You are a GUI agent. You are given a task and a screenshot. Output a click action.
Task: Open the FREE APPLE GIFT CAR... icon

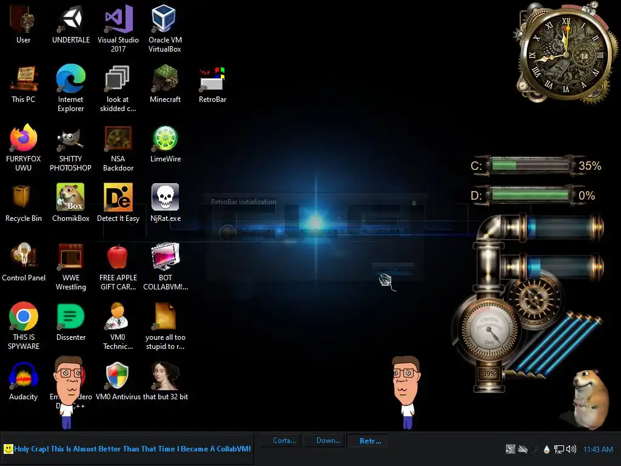118,266
